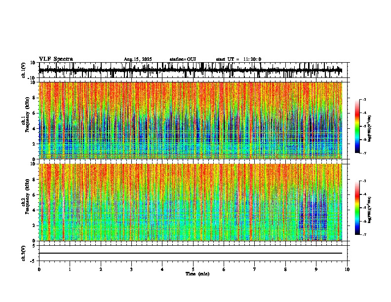Click the dark blue patch in ch.2 spectrogram
This screenshot has height=302, width=391.
click(x=313, y=212)
